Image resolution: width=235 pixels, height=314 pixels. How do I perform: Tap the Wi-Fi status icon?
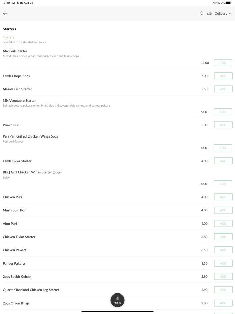click(215, 3)
